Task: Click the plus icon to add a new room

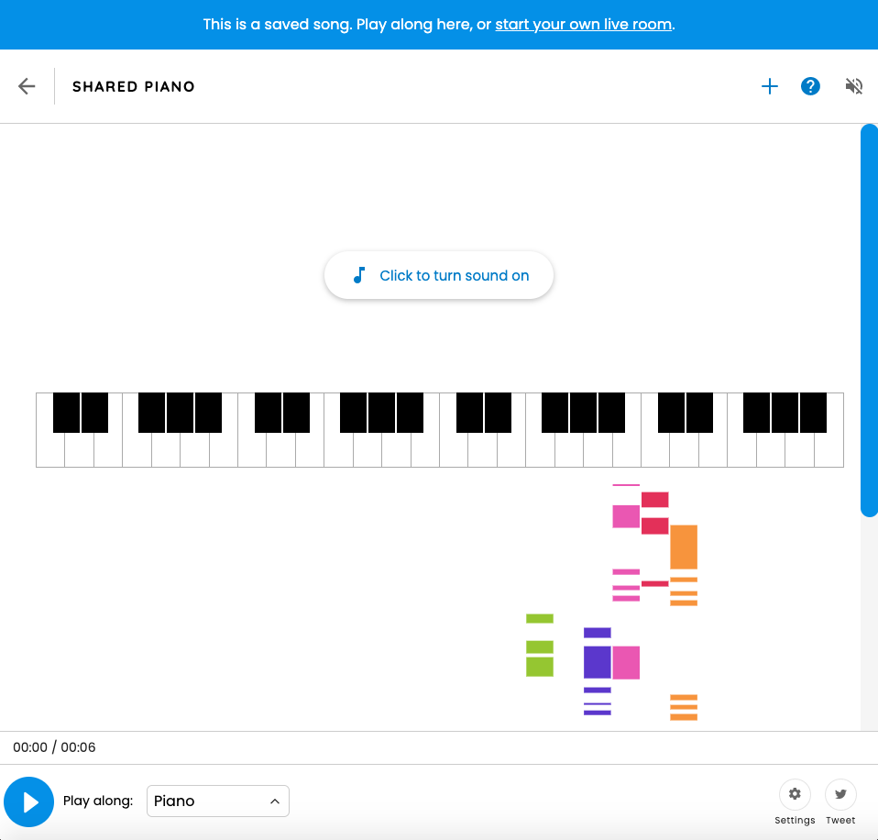Action: [x=769, y=86]
